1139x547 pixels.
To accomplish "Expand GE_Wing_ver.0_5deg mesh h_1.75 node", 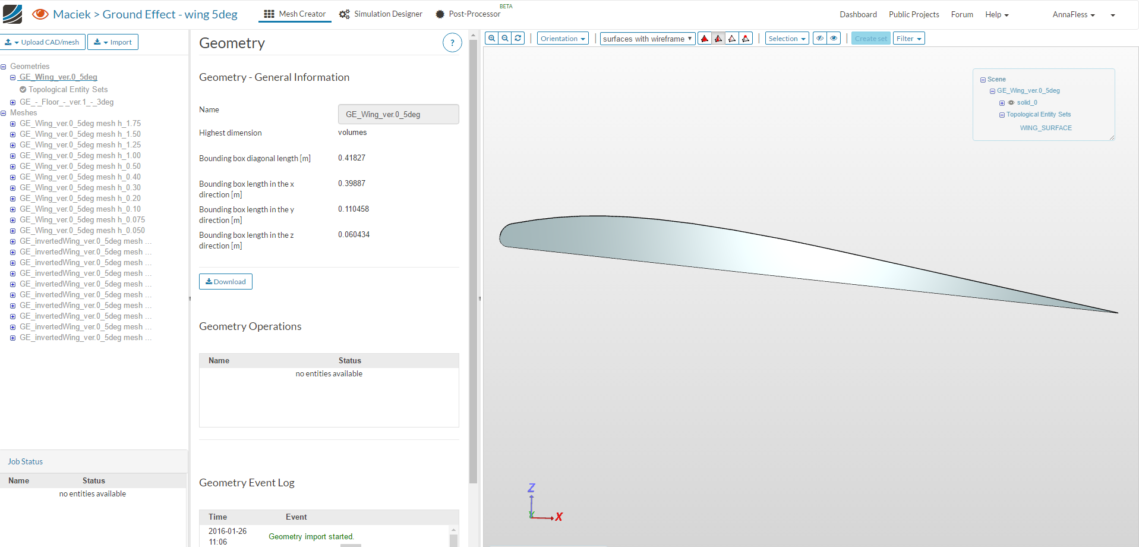I will tap(12, 124).
